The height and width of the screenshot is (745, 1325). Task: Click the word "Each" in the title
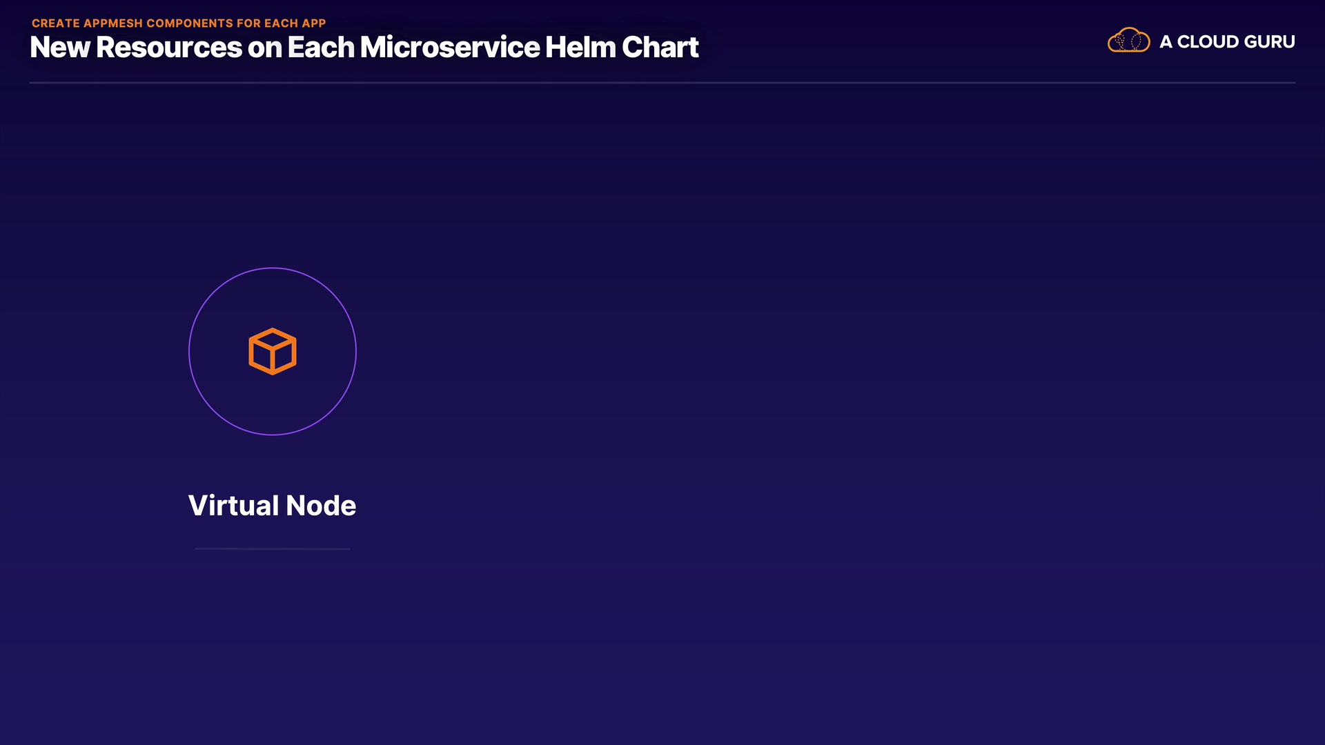[x=321, y=48]
